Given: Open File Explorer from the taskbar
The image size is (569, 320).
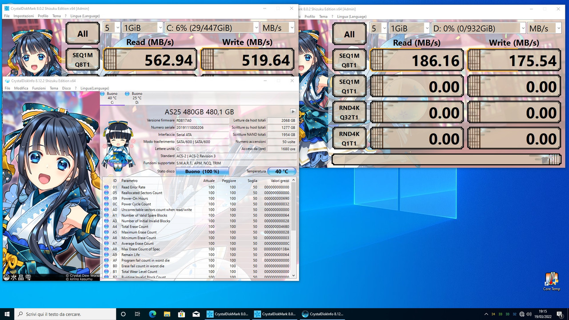Looking at the screenshot, I should pos(167,314).
